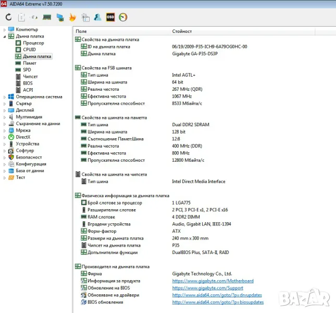Open the Report toolbar icon
The height and width of the screenshot is (313, 336).
point(21,17)
